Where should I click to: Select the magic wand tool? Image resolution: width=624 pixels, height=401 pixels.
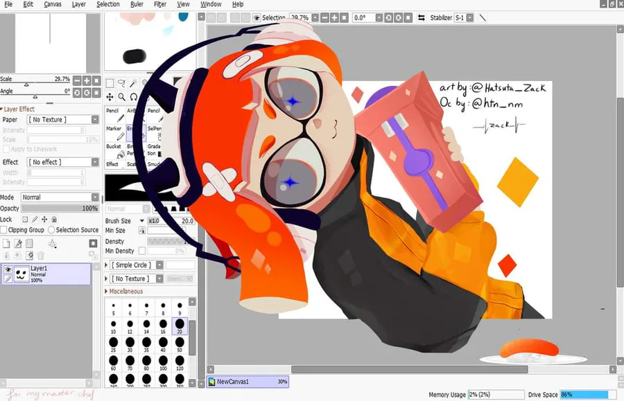point(133,83)
